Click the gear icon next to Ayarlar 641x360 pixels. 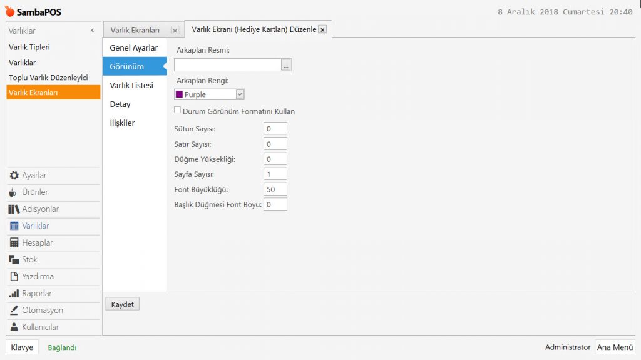point(14,176)
